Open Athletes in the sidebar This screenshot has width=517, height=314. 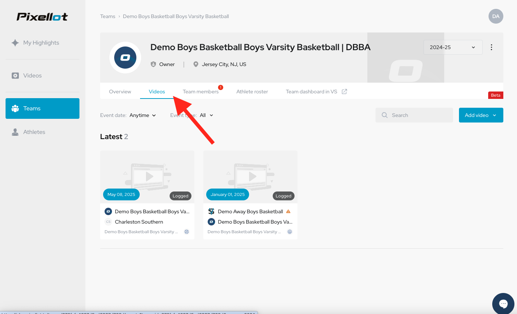(42, 132)
